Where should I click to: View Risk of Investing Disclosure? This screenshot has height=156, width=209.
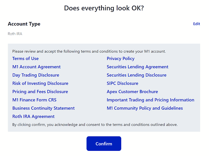[x=40, y=83]
